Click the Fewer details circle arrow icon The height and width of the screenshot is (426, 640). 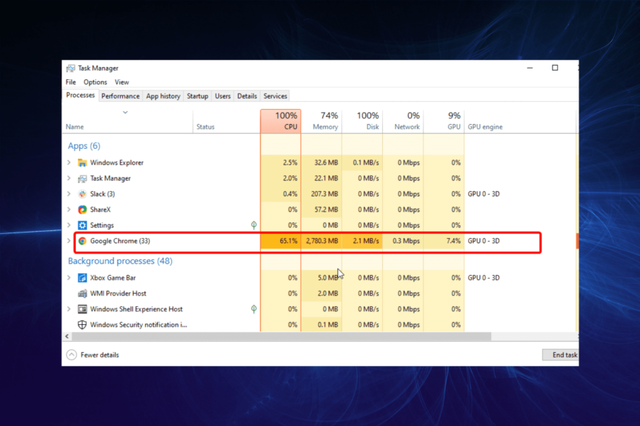click(72, 355)
